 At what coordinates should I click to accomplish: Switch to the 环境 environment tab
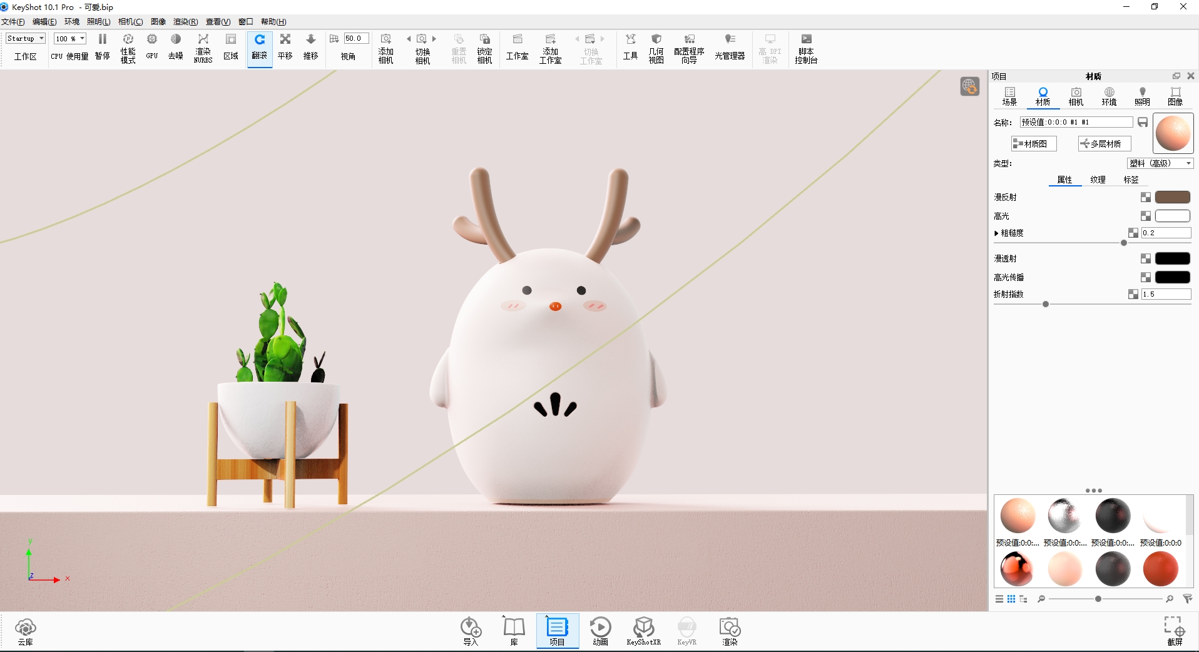click(1110, 96)
